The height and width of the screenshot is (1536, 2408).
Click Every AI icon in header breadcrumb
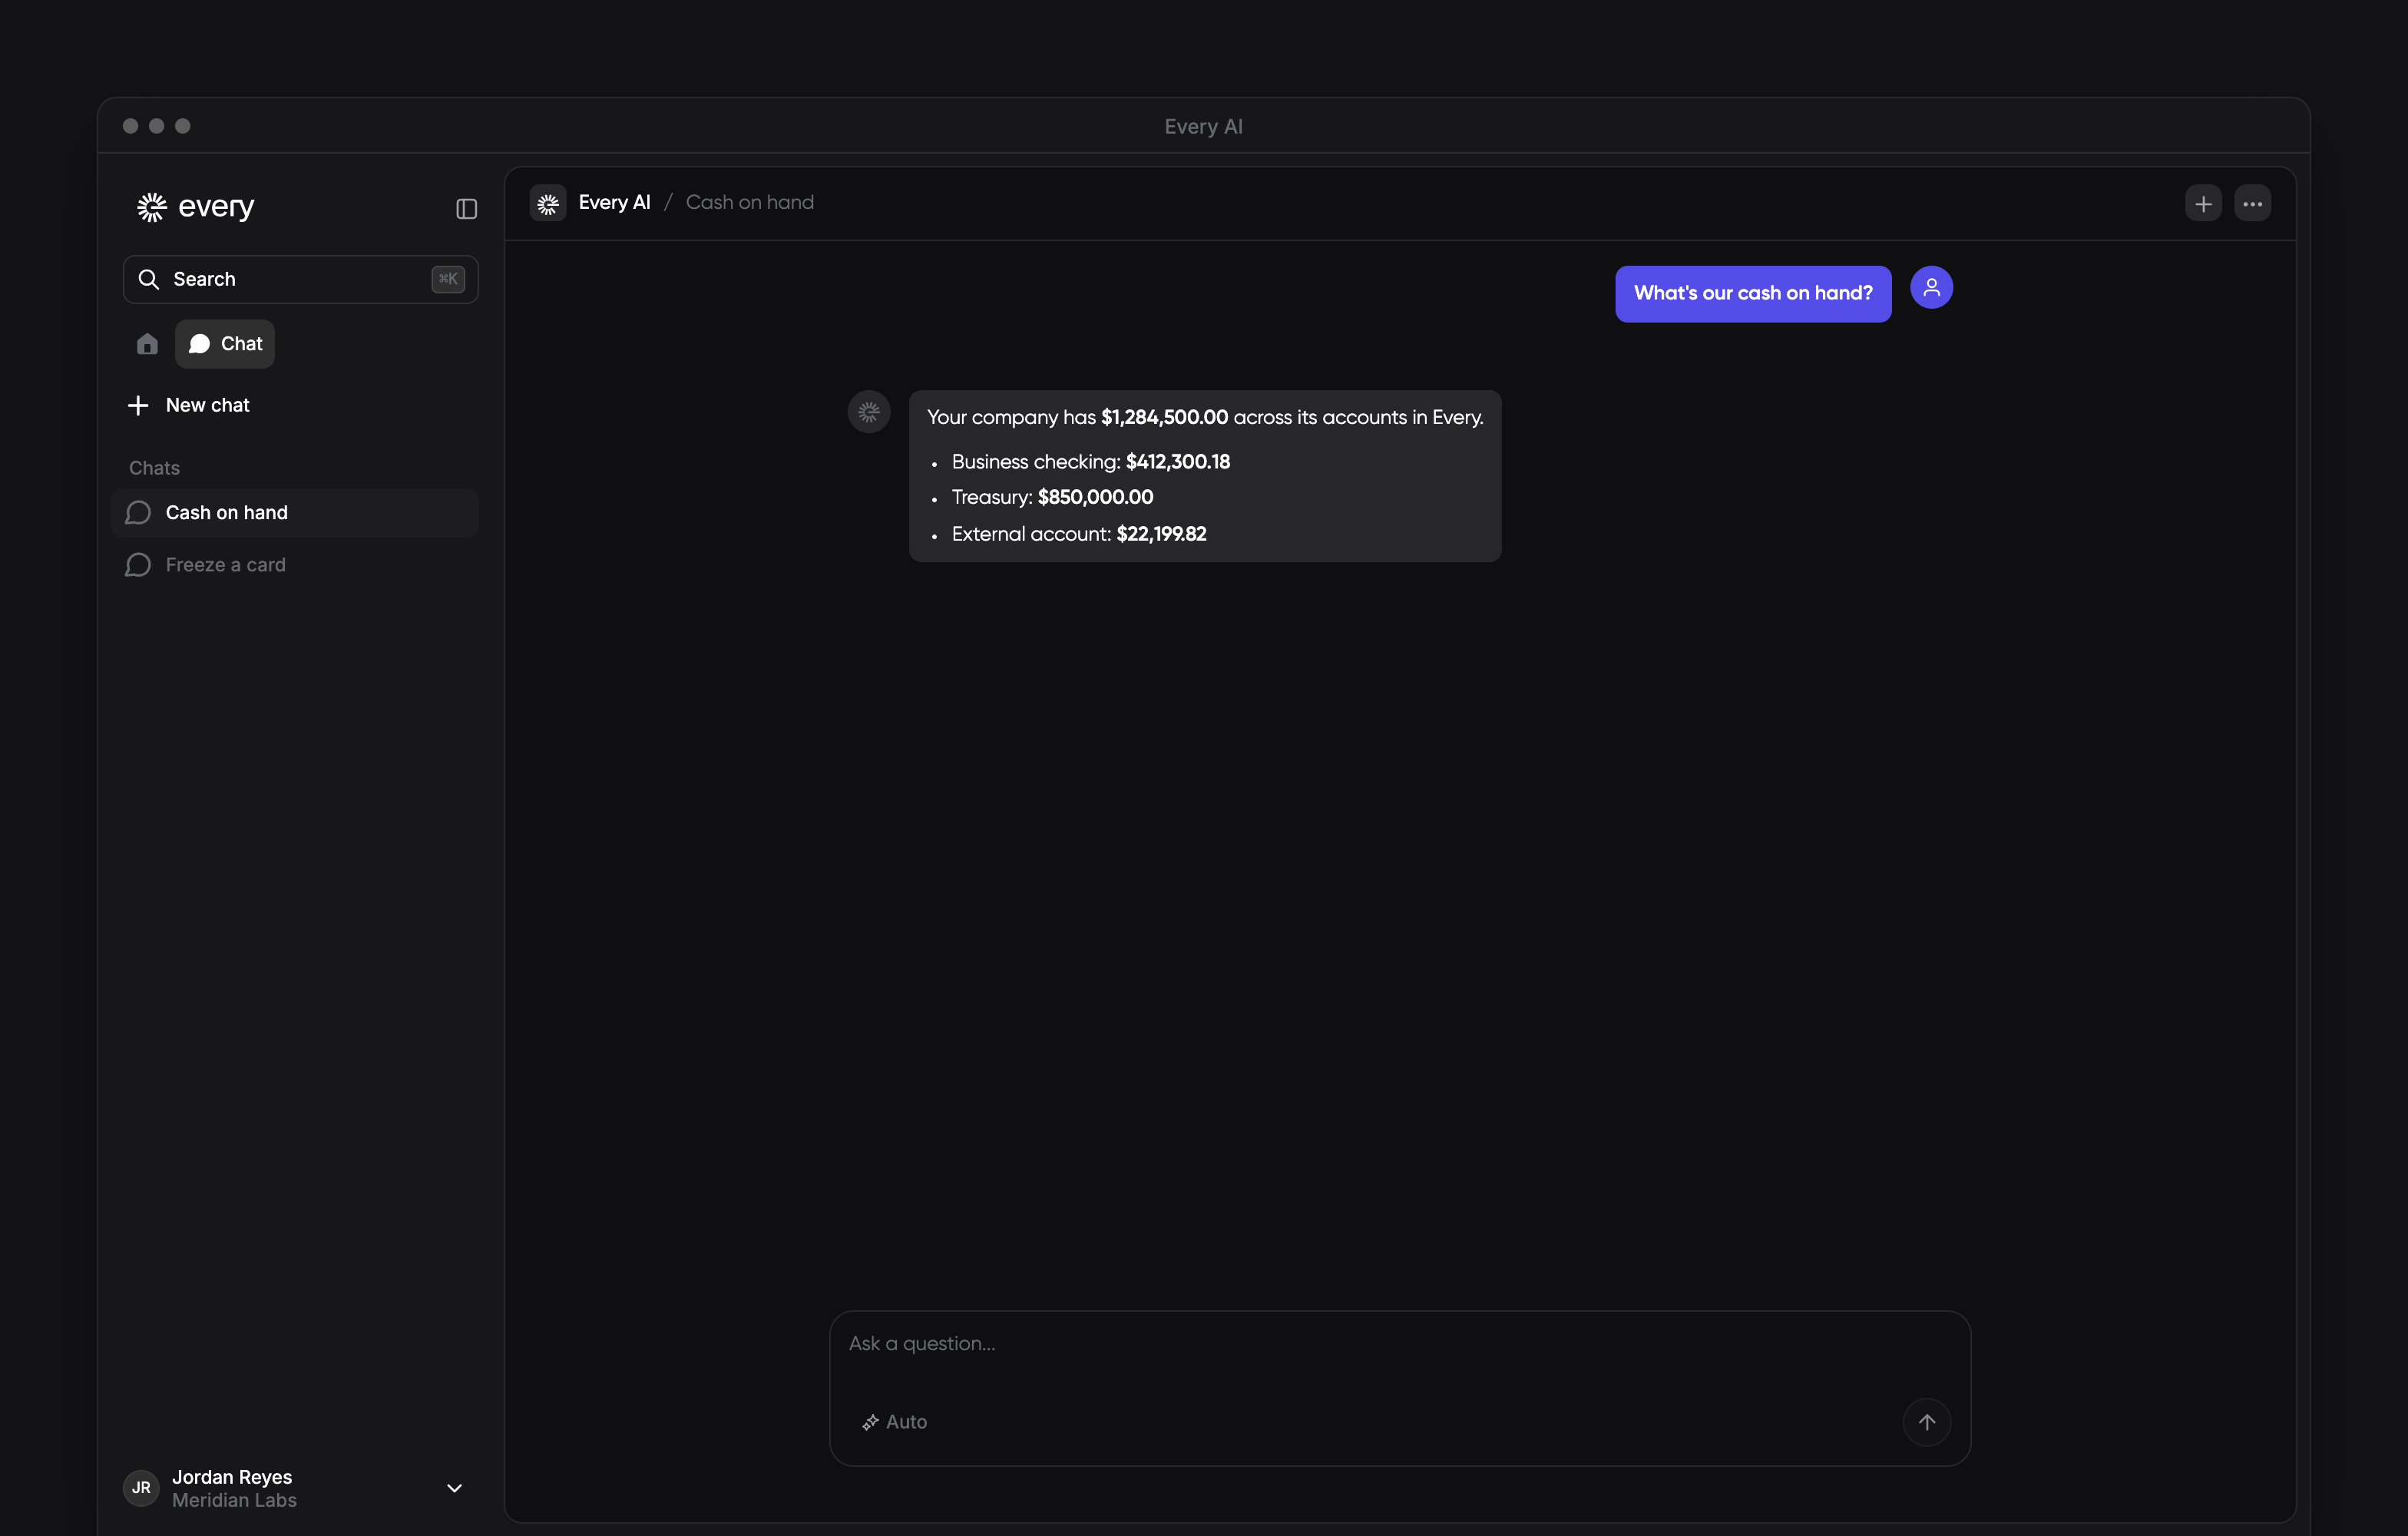pos(548,204)
